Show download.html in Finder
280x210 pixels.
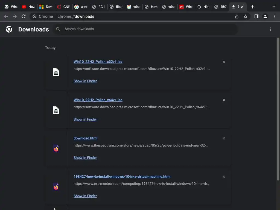[85, 158]
